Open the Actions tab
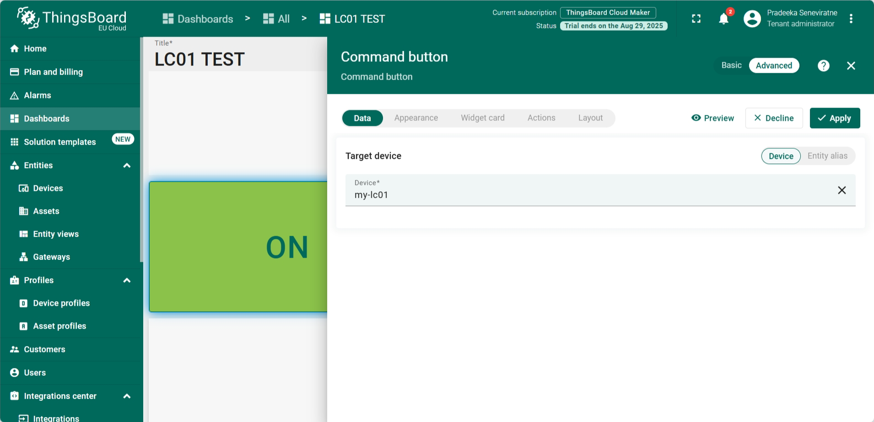 click(541, 118)
